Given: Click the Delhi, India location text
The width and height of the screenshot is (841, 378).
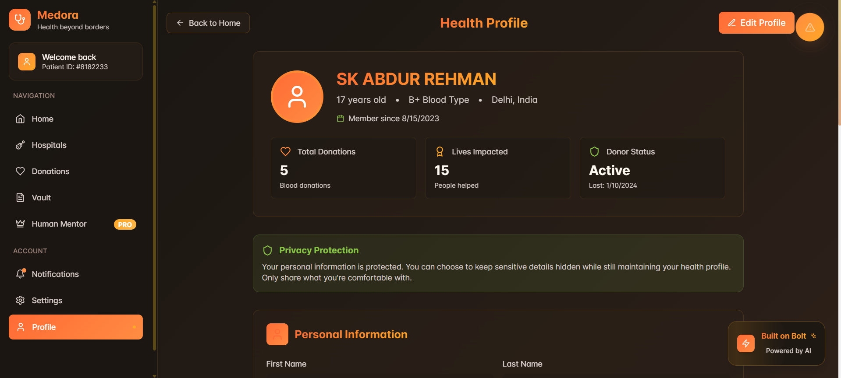Looking at the screenshot, I should pos(515,100).
